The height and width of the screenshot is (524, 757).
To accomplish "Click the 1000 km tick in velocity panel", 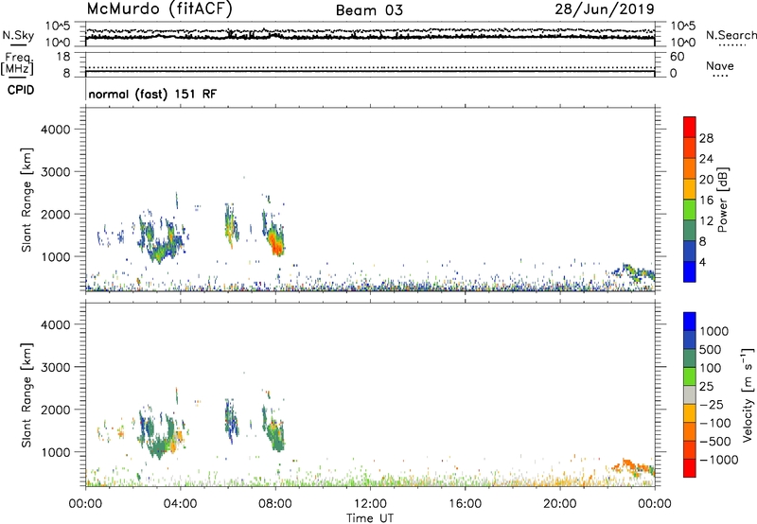I will pos(56,452).
